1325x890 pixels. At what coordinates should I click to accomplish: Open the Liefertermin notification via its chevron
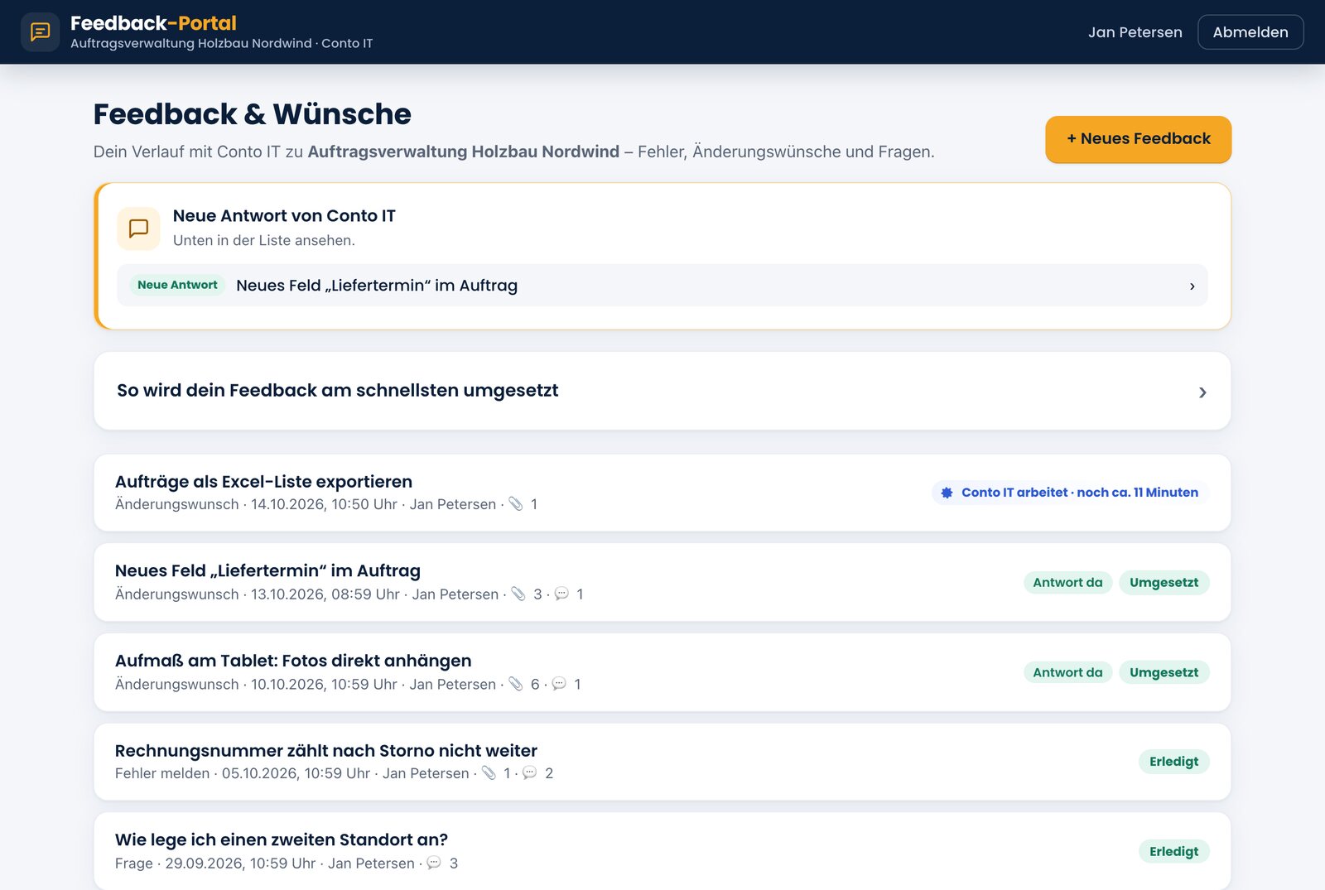(1192, 286)
